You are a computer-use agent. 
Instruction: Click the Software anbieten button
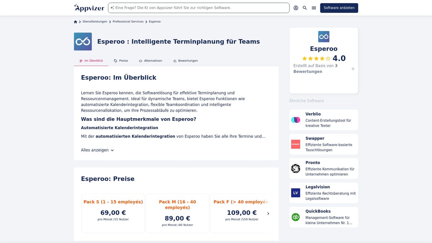[339, 8]
